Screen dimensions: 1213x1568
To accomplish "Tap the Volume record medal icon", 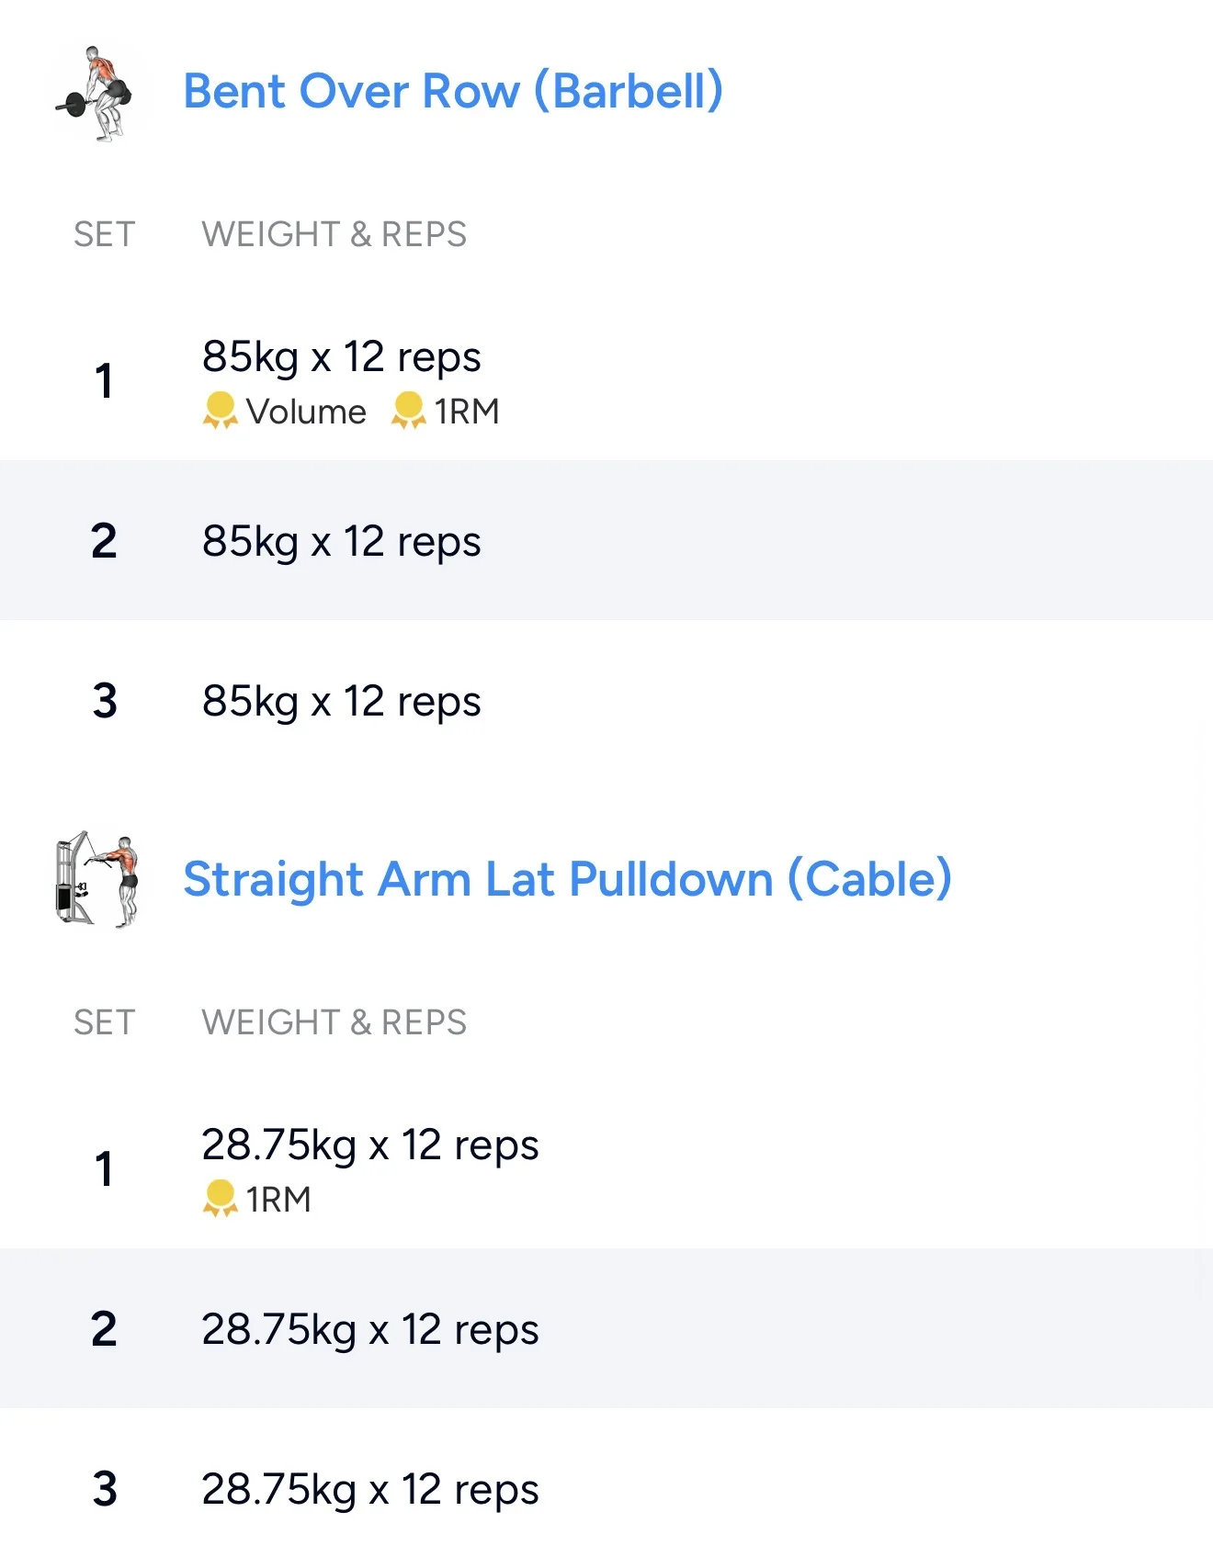I will (x=220, y=411).
